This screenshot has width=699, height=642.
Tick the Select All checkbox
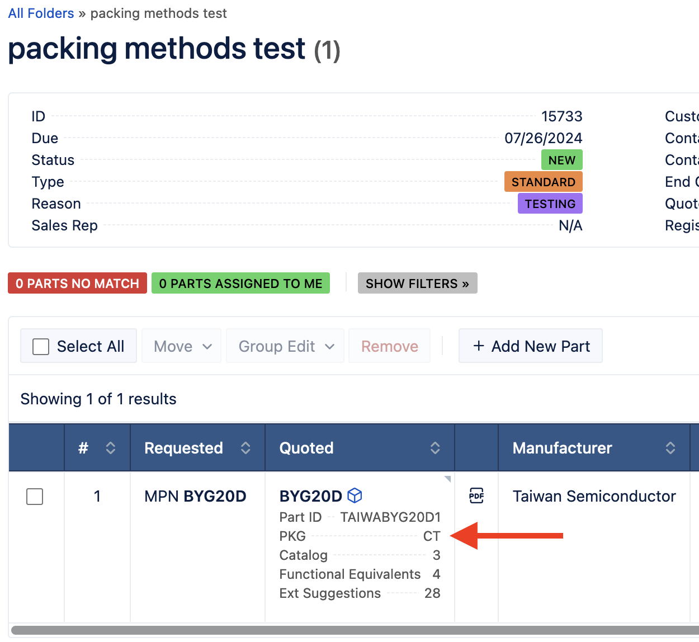coord(41,347)
